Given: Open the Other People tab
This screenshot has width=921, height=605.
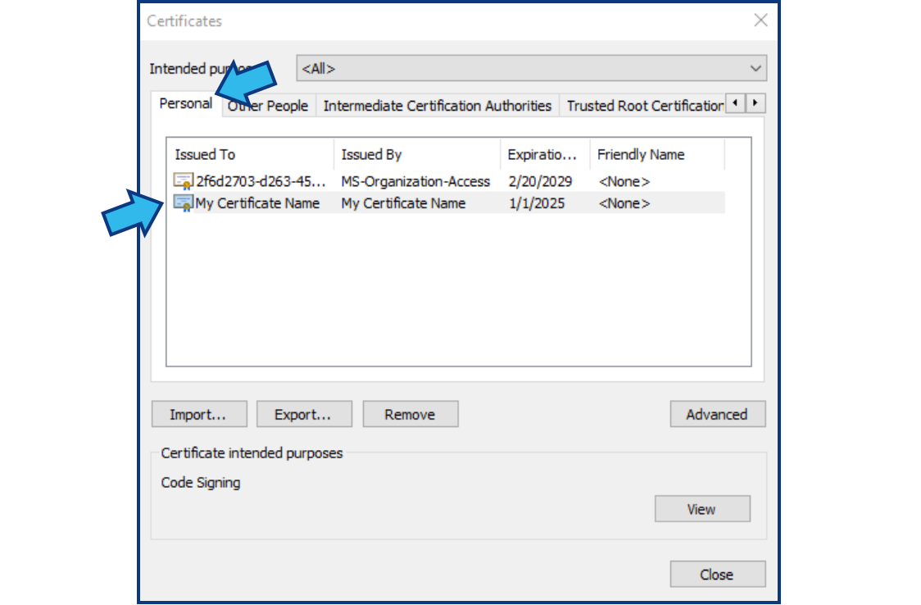Looking at the screenshot, I should tap(267, 105).
